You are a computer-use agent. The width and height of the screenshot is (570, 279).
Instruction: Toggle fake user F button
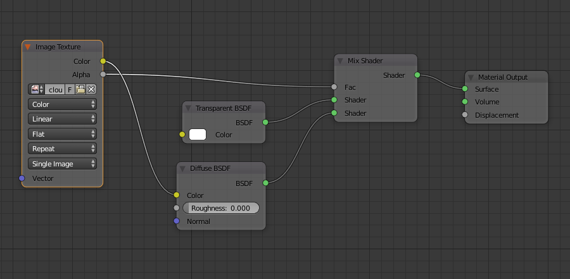[70, 89]
